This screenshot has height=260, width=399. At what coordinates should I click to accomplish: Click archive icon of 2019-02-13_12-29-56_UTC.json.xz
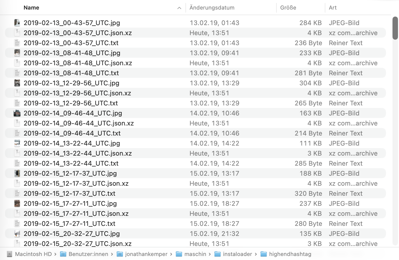(17, 93)
